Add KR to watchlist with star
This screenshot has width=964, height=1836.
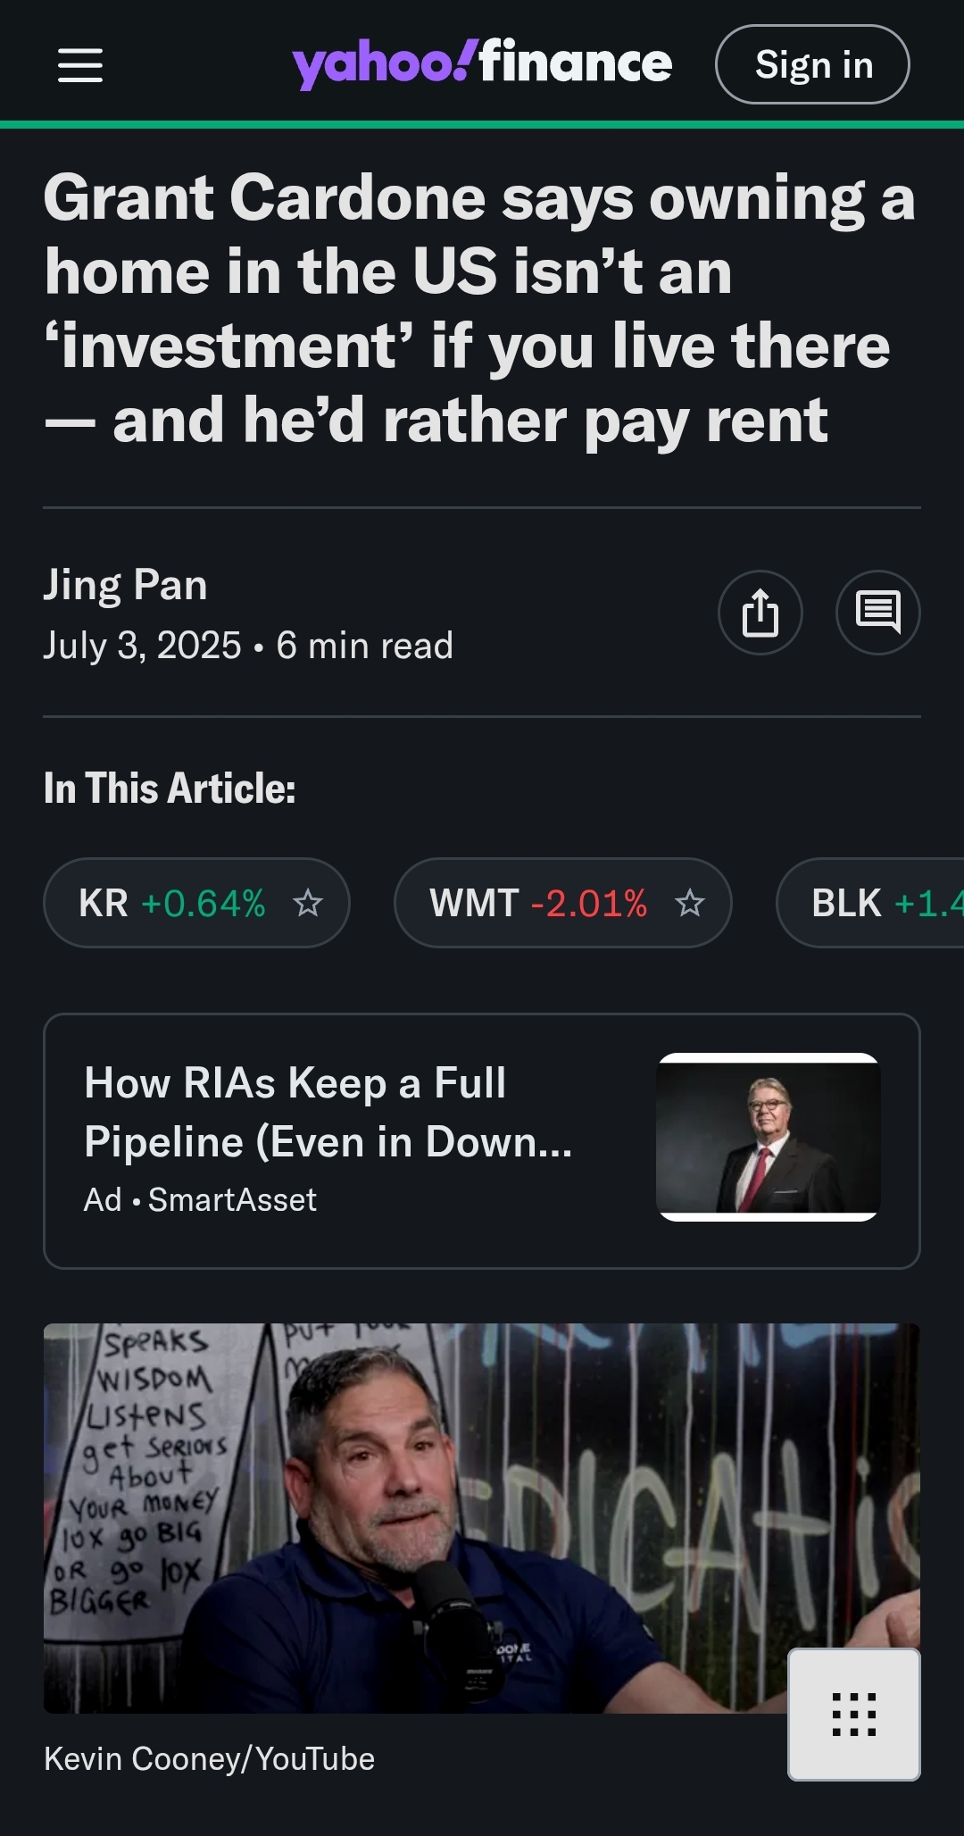[308, 903]
